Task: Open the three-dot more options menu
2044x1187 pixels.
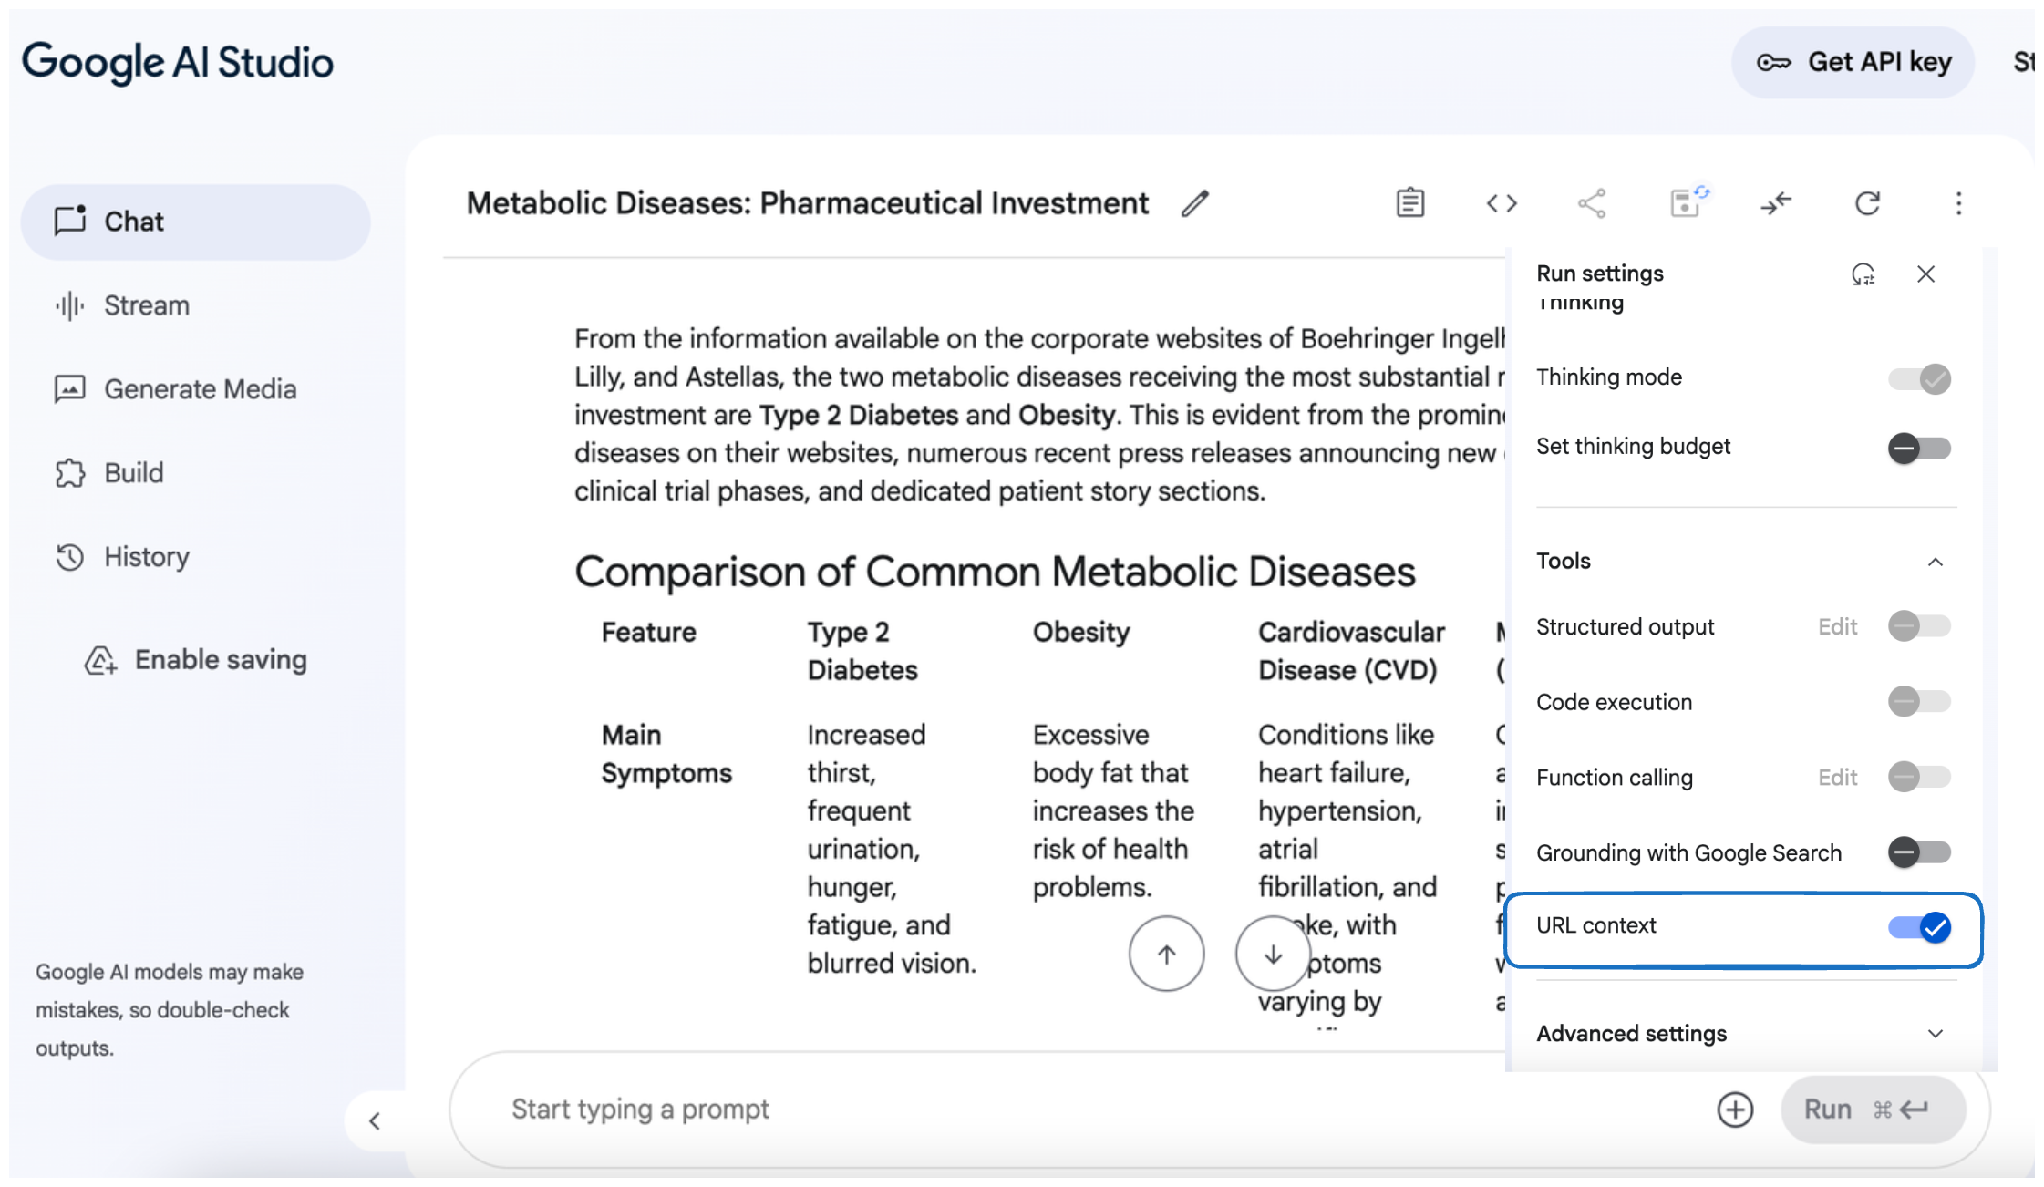Action: click(1958, 202)
